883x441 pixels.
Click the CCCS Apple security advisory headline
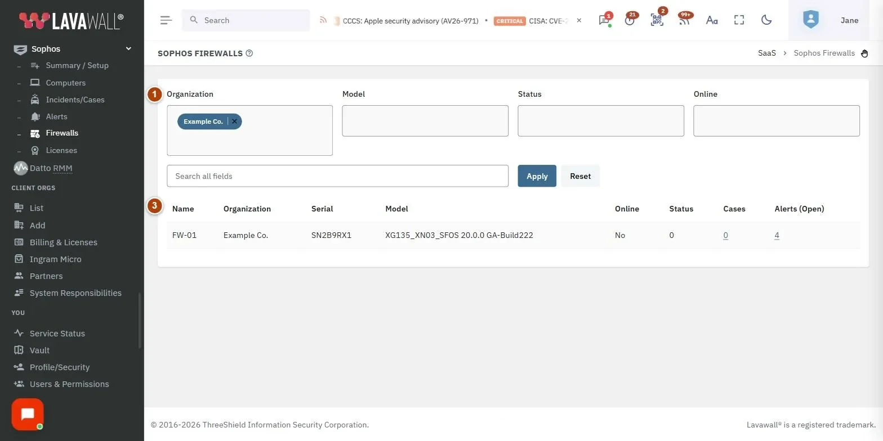pyautogui.click(x=411, y=21)
